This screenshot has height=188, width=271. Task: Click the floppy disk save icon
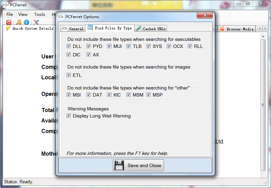coord(119,165)
